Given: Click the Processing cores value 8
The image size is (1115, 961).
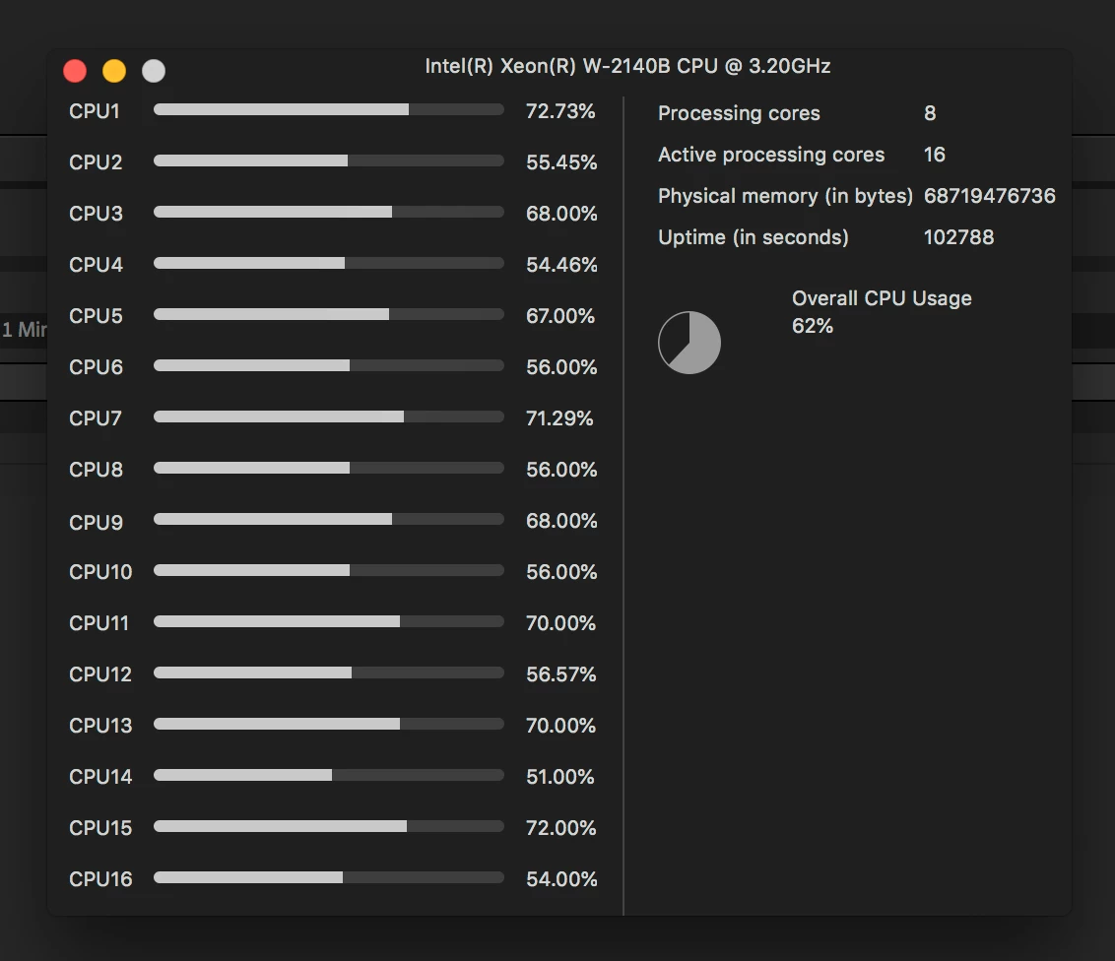Looking at the screenshot, I should pyautogui.click(x=930, y=114).
